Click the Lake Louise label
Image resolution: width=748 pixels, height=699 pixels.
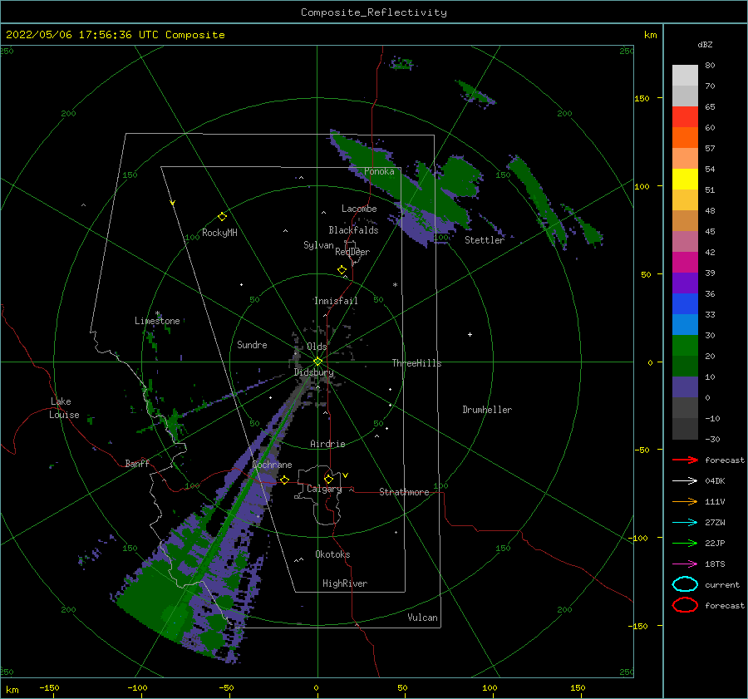tap(64, 408)
